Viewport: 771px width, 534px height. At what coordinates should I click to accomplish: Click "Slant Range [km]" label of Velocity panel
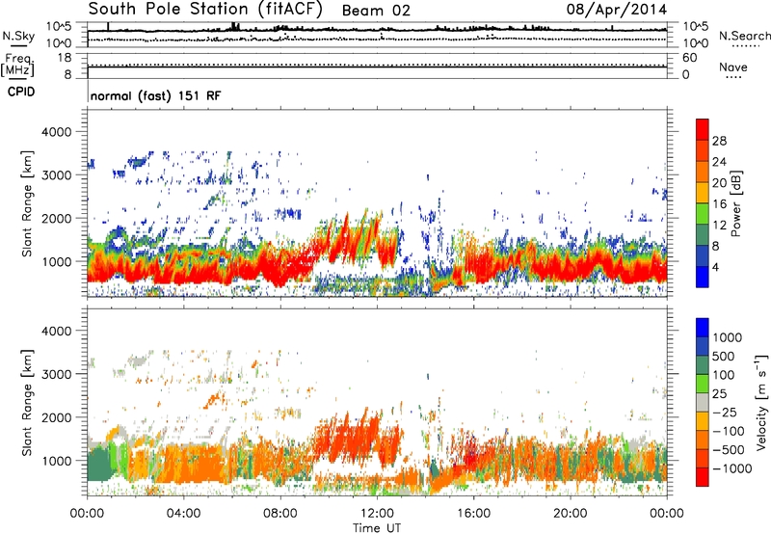27,402
